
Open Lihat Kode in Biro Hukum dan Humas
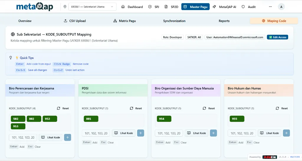(x=269, y=133)
